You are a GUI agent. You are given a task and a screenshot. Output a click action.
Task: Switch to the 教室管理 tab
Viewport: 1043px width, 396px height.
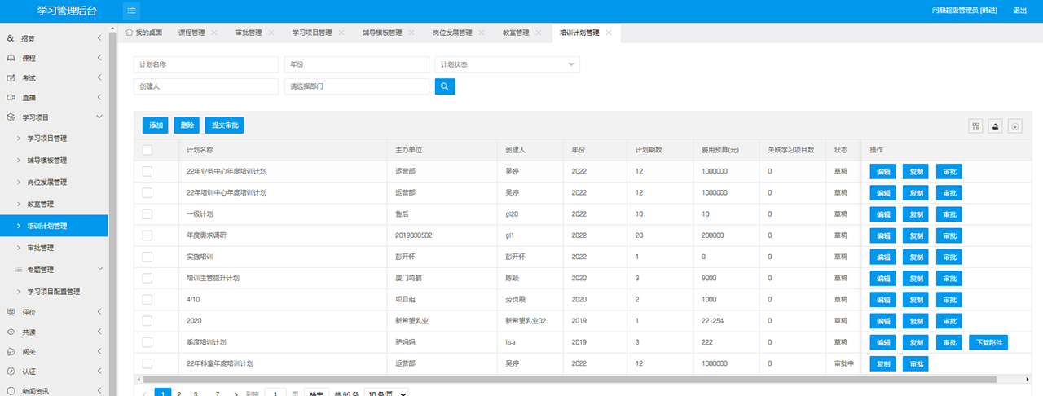click(x=516, y=33)
